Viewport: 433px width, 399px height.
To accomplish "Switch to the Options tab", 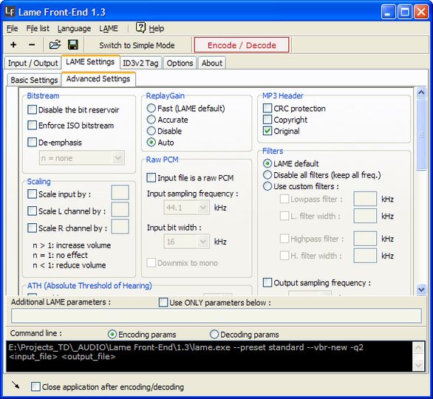I will point(180,63).
